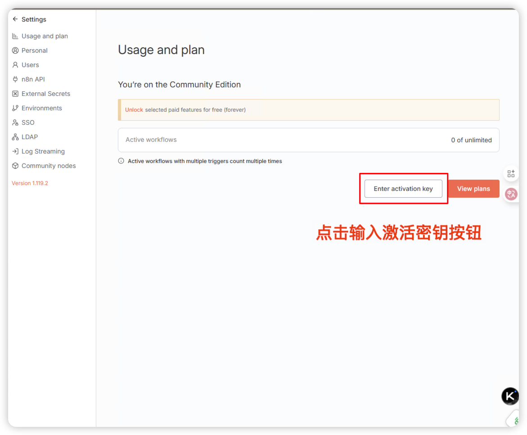Screen dimensions: 527x435
Task: Click the Usage and plan page heading
Action: point(161,50)
